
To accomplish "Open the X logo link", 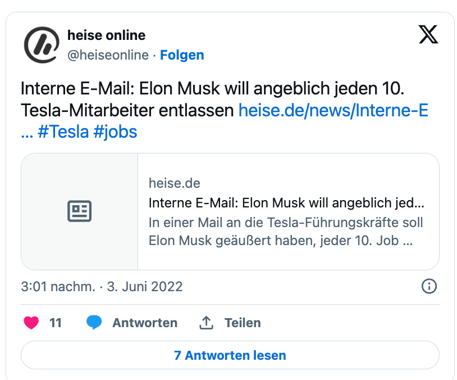I will (x=429, y=35).
